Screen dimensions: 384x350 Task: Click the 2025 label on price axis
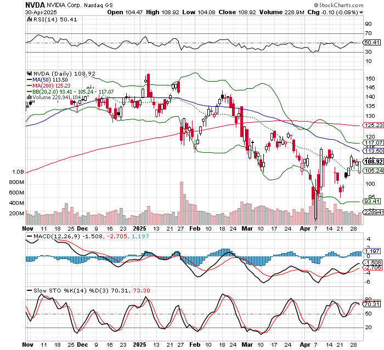point(139,228)
